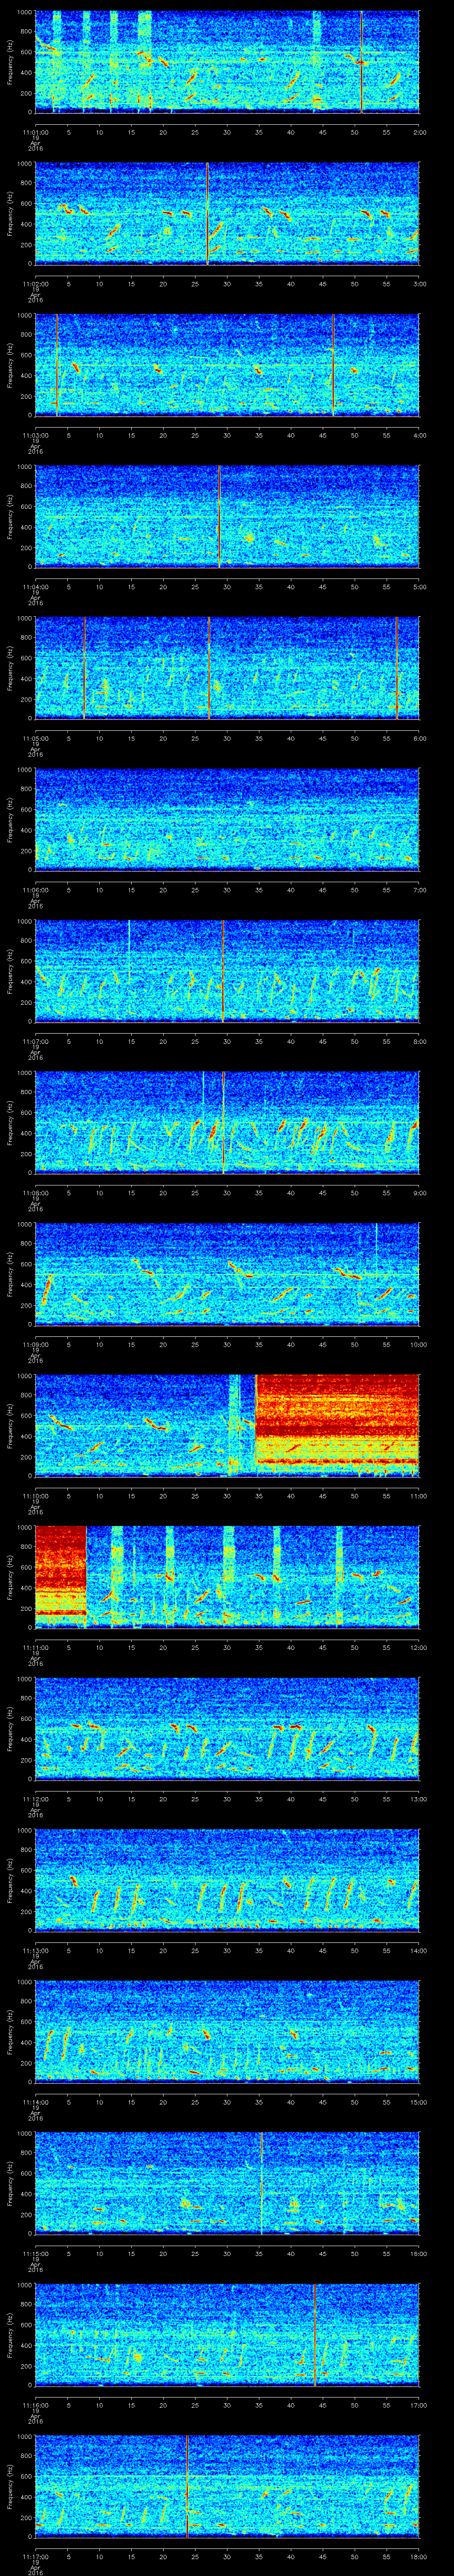Click the '17:00' end time label
This screenshot has height=2576, width=454.
(x=418, y=2404)
